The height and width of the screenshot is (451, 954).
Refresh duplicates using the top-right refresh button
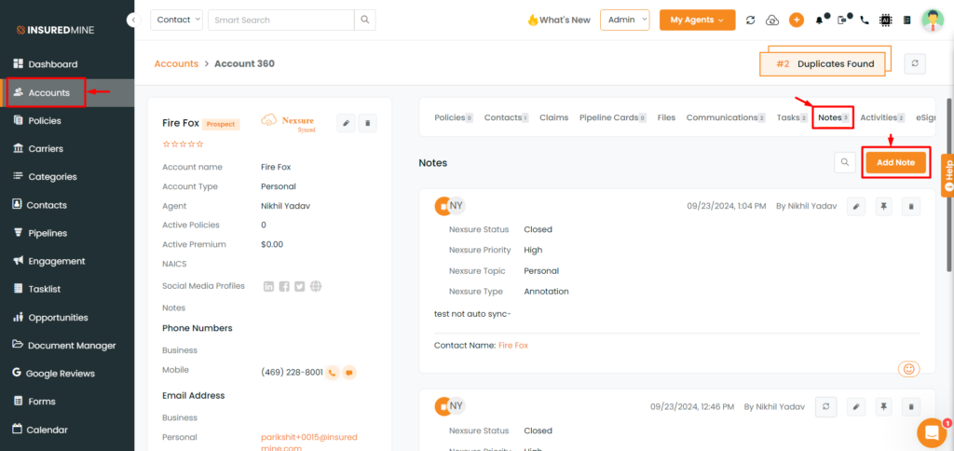point(915,64)
